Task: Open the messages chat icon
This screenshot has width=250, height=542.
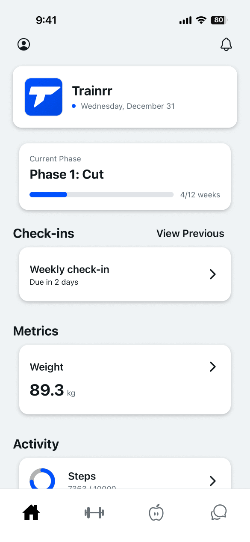Action: 219,512
